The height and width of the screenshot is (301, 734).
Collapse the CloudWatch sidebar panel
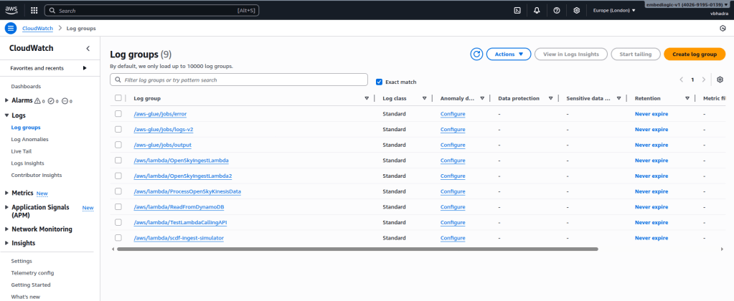click(x=88, y=48)
